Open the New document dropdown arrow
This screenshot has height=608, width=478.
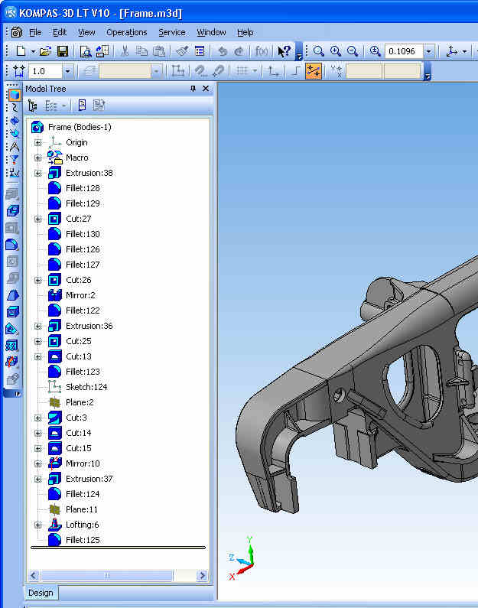point(33,51)
